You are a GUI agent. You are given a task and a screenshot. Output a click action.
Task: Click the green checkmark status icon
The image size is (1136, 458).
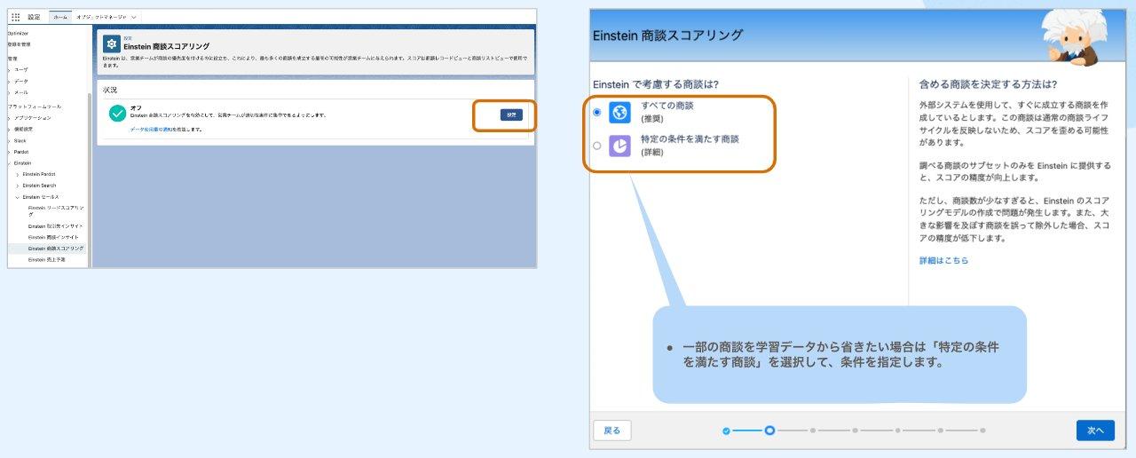click(x=117, y=113)
